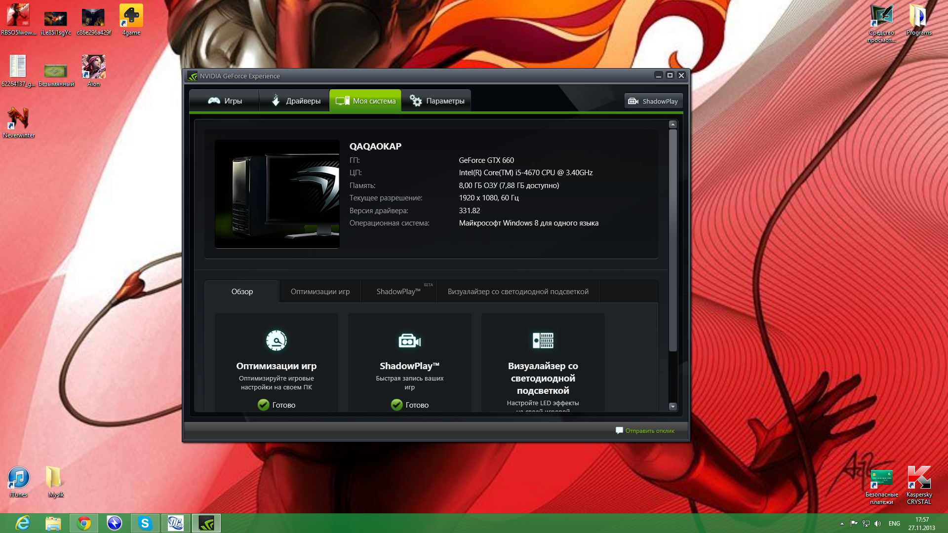
Task: Click the volume speaker tray icon
Action: click(877, 524)
